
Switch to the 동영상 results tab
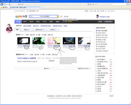(26, 30)
